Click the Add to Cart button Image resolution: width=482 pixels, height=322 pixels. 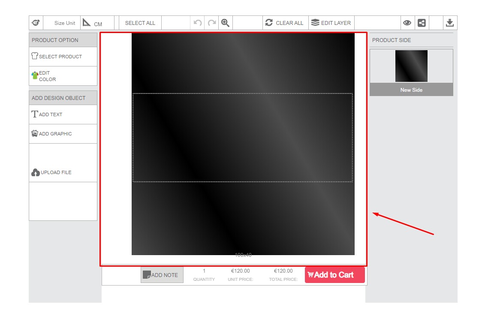click(334, 274)
